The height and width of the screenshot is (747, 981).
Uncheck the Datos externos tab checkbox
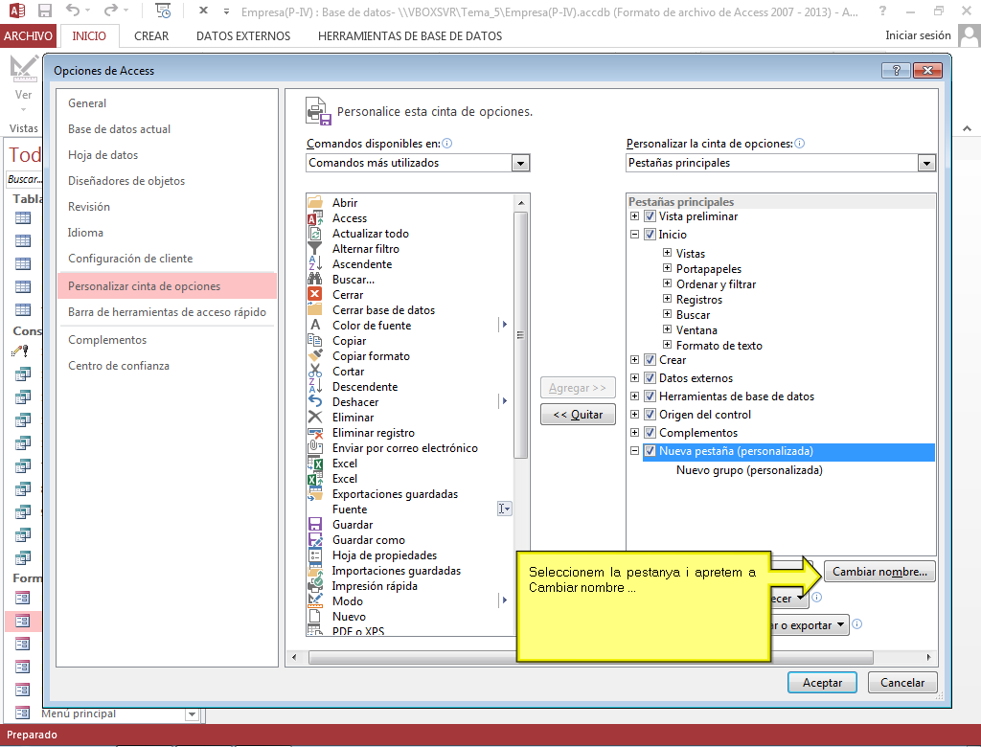[x=650, y=378]
